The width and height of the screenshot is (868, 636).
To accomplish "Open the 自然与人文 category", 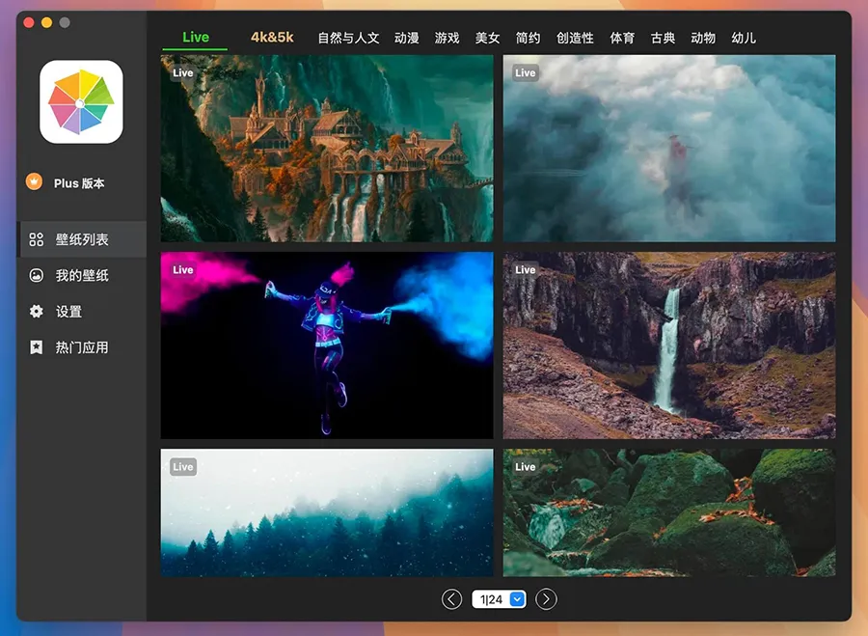I will pyautogui.click(x=348, y=38).
